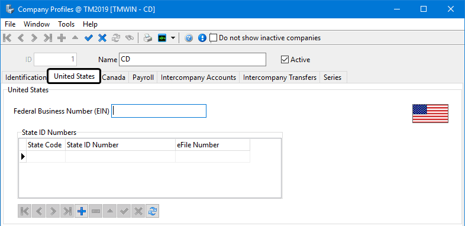Go to first company record in toolbar

(7, 38)
